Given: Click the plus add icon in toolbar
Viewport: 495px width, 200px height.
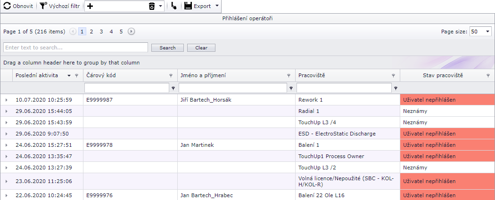Looking at the screenshot, I should (90, 6).
